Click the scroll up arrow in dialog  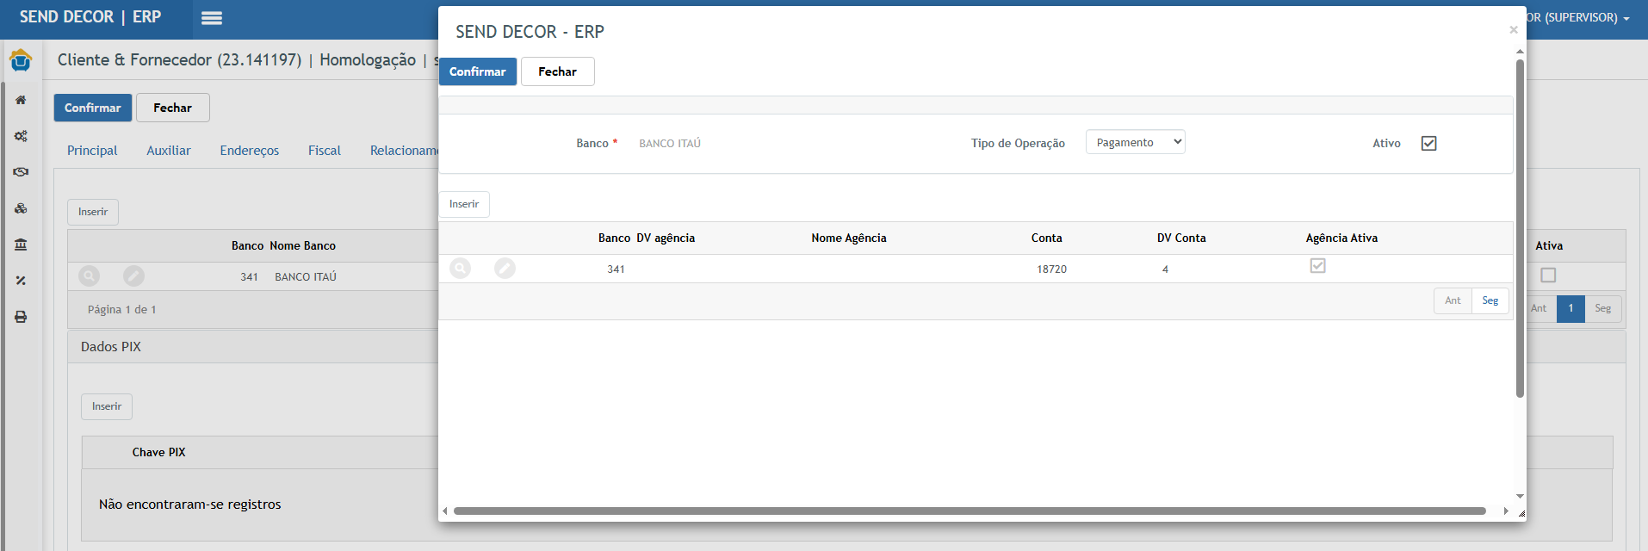point(1520,52)
